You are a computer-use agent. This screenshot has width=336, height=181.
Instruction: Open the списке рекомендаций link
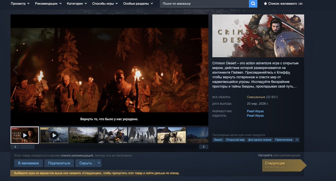pyautogui.click(x=77, y=155)
